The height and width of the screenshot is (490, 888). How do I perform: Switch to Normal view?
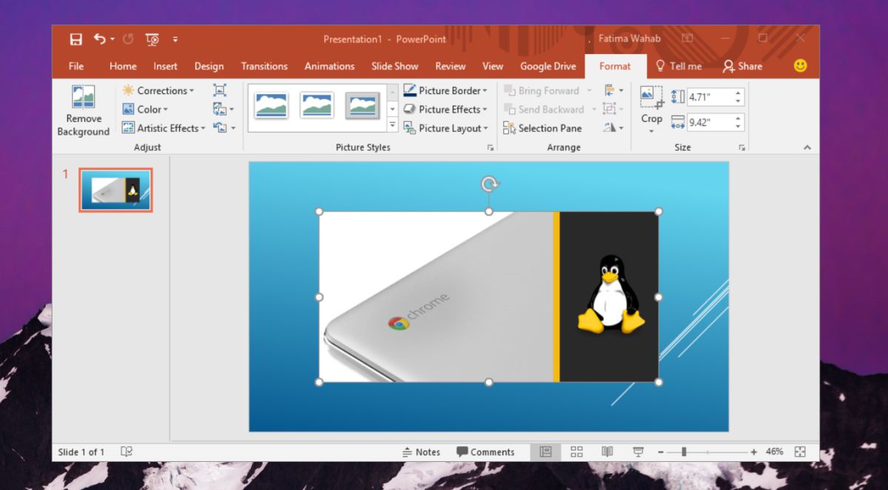(545, 452)
